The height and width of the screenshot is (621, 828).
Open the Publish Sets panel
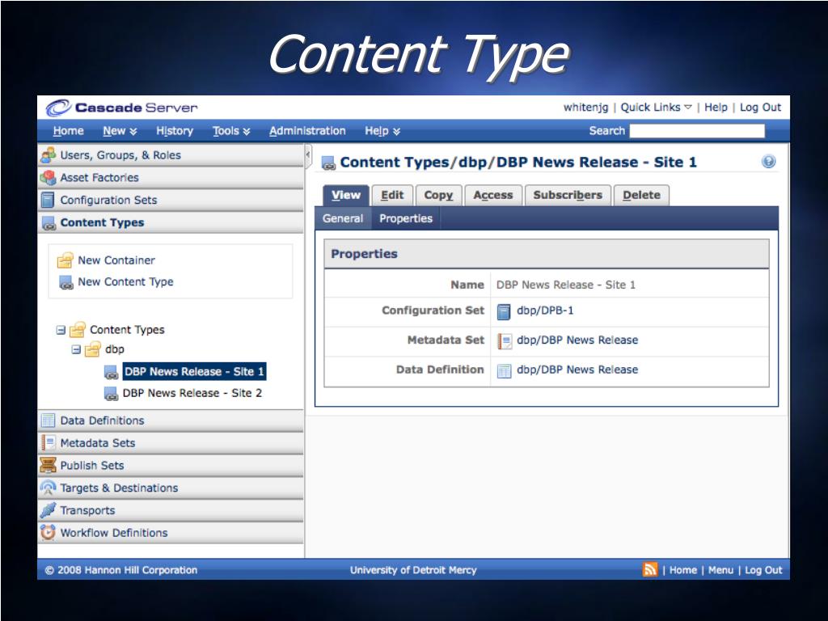click(171, 465)
